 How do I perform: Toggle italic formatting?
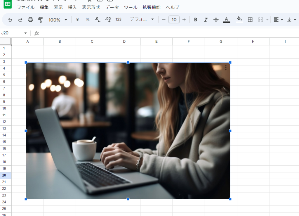click(206, 20)
